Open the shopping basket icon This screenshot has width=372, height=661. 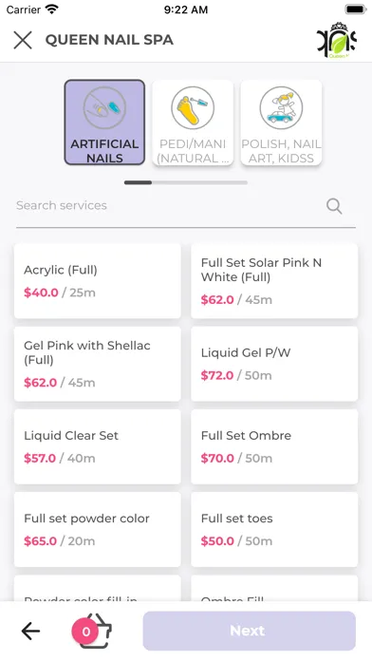tap(96, 631)
